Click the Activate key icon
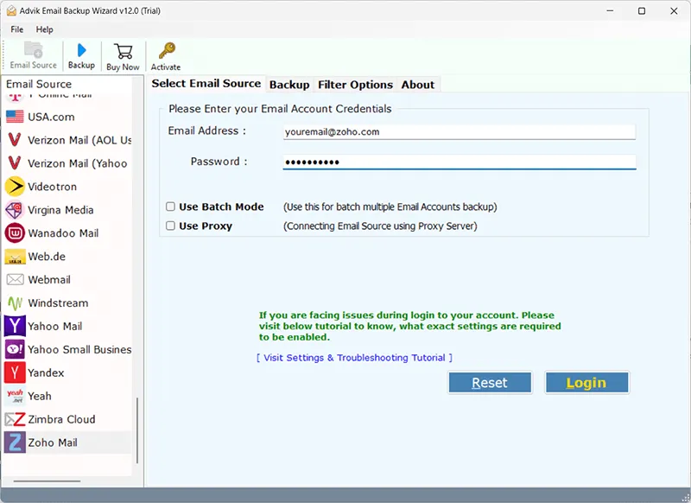 point(167,51)
